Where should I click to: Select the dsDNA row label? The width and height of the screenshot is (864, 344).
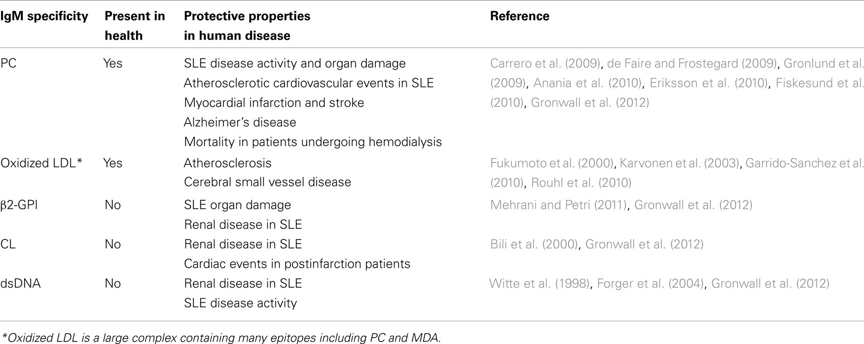[x=20, y=283]
